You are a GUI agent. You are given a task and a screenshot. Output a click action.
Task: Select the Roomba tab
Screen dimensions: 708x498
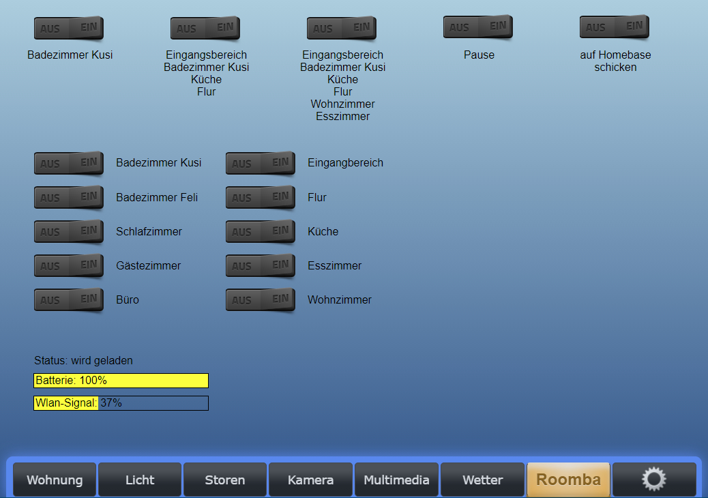(568, 480)
